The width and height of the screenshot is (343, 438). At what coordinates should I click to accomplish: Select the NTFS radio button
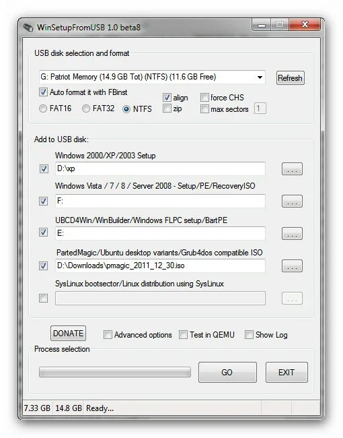coord(126,108)
